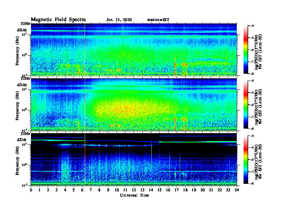This screenshot has width=282, height=218.
Task: Click the "station=IST" label
Action: click(x=158, y=20)
